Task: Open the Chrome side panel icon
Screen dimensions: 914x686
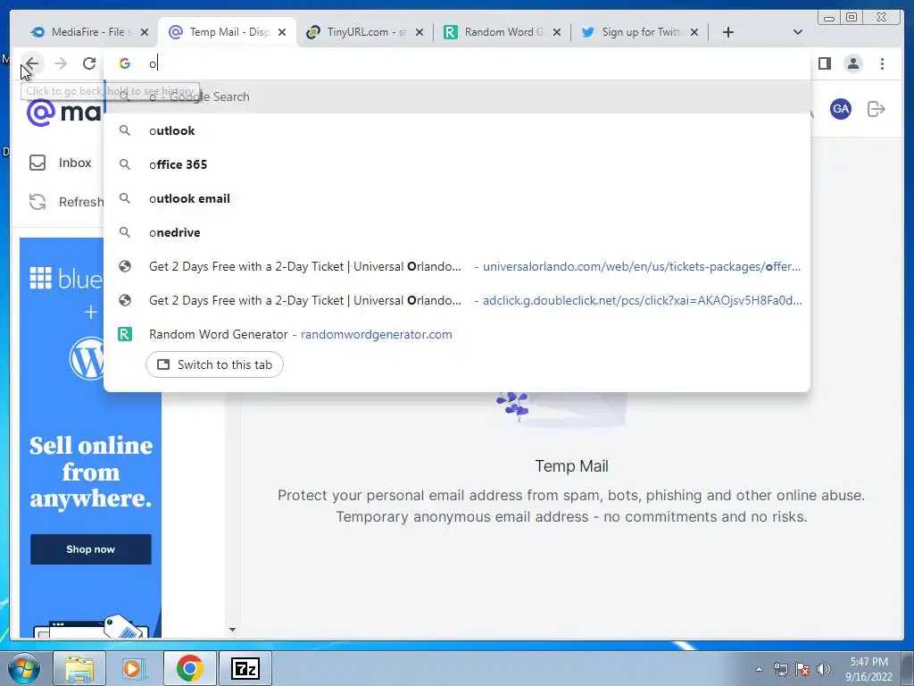Action: [824, 63]
